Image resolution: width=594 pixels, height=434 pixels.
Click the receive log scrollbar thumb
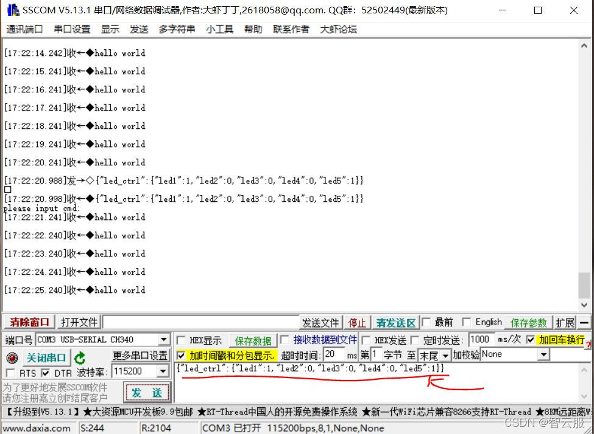(584, 286)
